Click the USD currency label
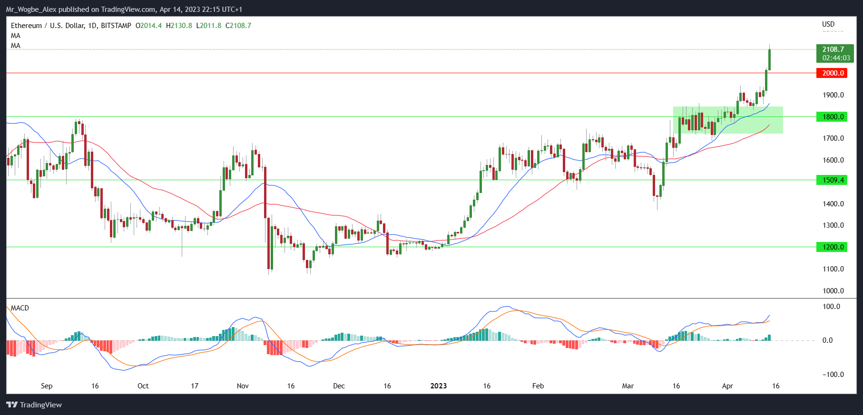This screenshot has height=415, width=863. pos(828,24)
